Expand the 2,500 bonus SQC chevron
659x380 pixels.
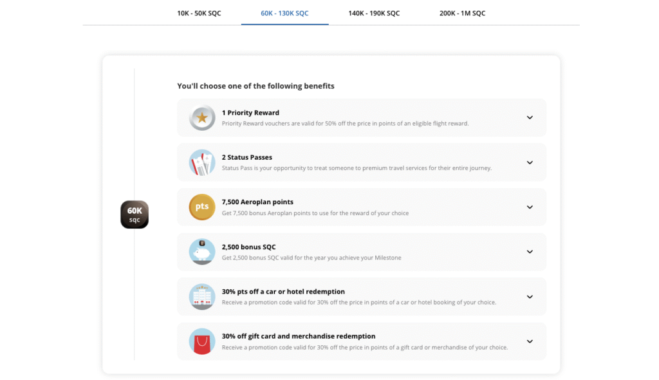(x=530, y=252)
